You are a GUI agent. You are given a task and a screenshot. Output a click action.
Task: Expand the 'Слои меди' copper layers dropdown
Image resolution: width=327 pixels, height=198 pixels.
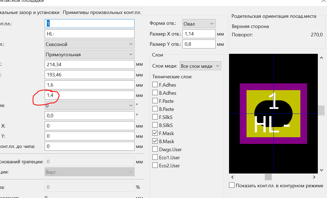coord(200,66)
